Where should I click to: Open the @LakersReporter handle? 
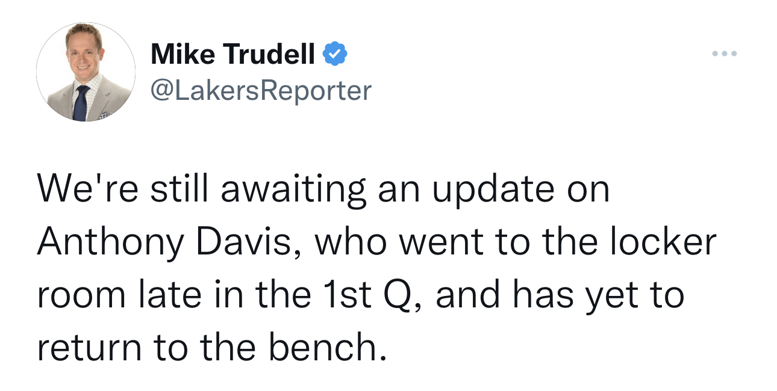point(261,90)
